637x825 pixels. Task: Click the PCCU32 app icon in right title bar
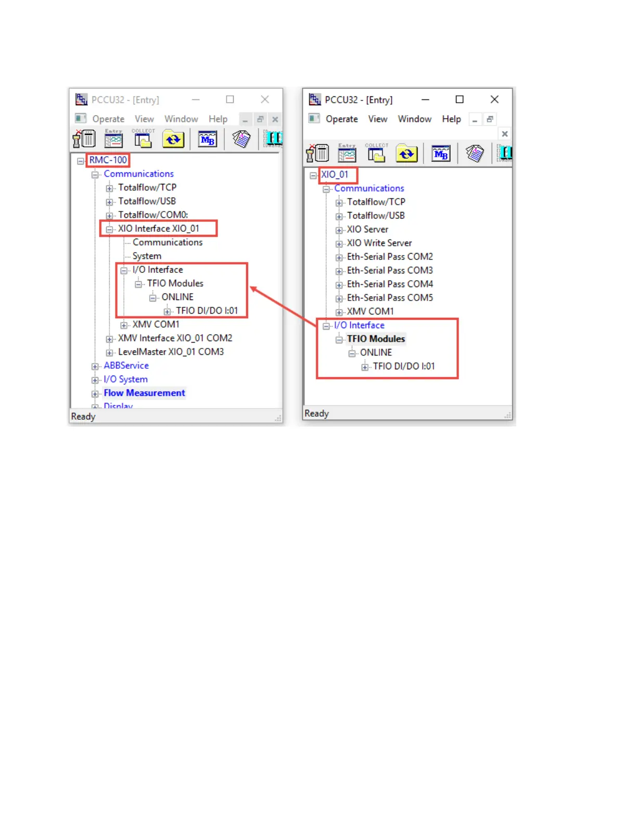tap(315, 99)
